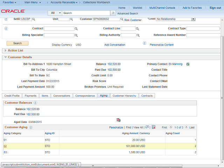224x168 pixels.
Task: Click into the Contract Line input field
Action: coord(128,29)
